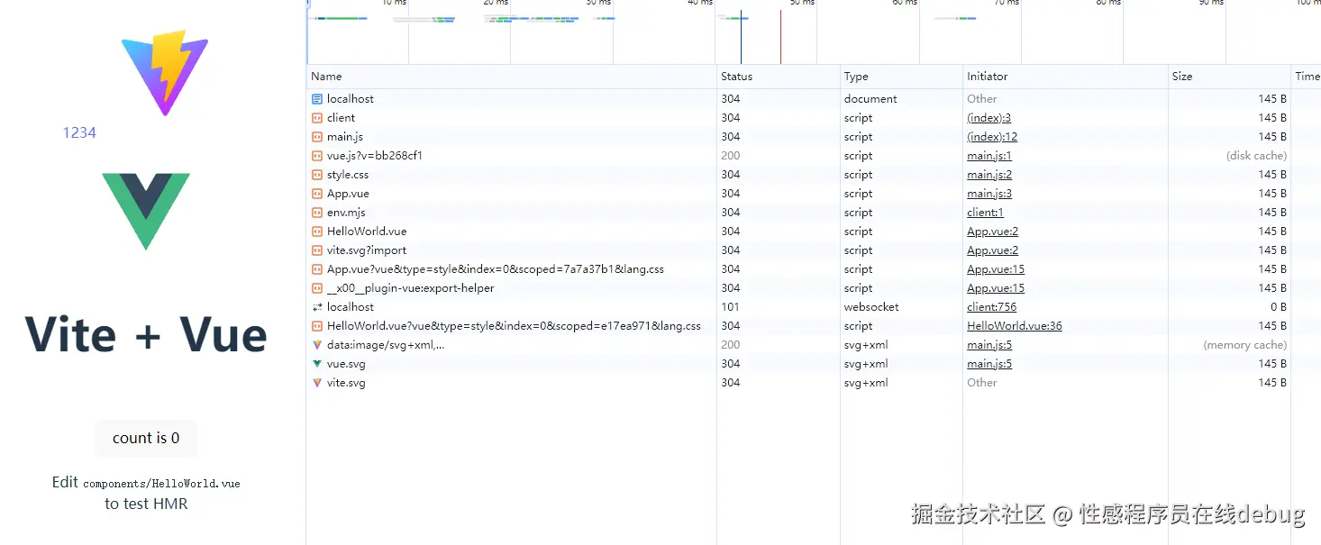Select the App.vue?vue&type=style request name
Image resolution: width=1321 pixels, height=545 pixels.
pyautogui.click(x=496, y=269)
